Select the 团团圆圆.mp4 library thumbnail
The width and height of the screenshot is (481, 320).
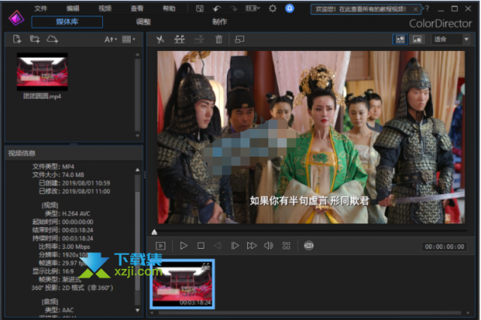tap(42, 72)
